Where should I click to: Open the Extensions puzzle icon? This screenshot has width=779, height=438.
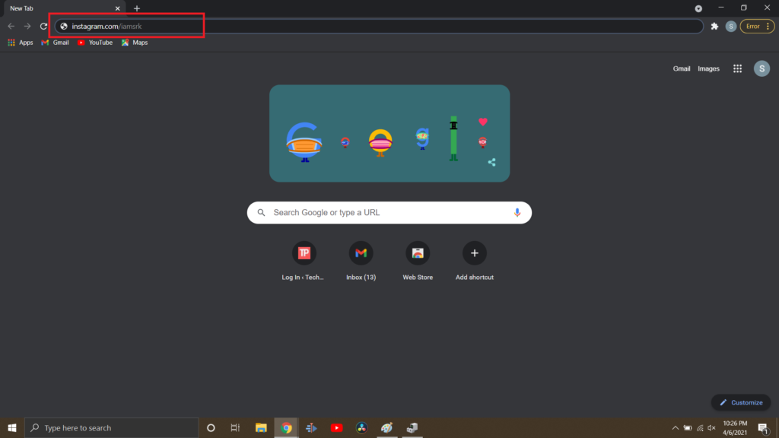(x=714, y=27)
